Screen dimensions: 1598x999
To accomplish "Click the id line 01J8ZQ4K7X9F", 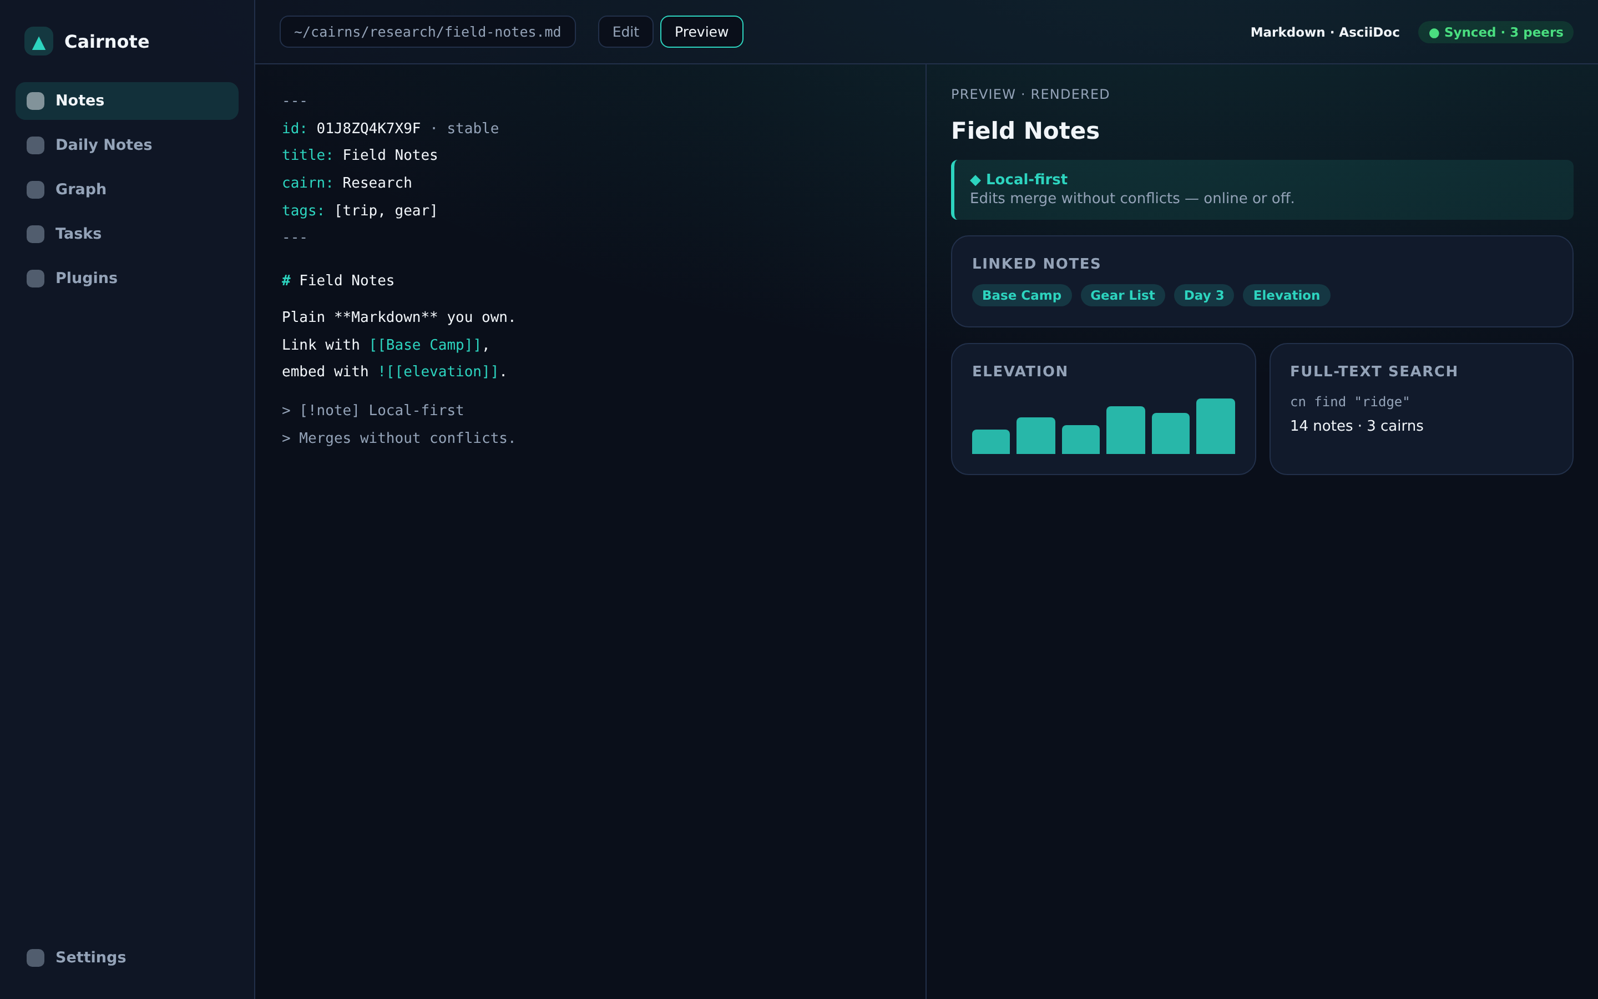I will pyautogui.click(x=390, y=128).
